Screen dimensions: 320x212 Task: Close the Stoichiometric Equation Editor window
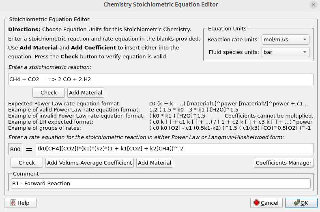314,5
